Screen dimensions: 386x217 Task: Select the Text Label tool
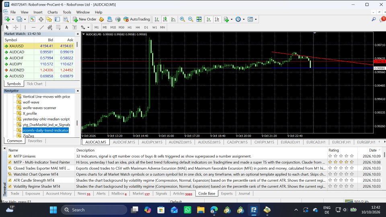coord(75,27)
